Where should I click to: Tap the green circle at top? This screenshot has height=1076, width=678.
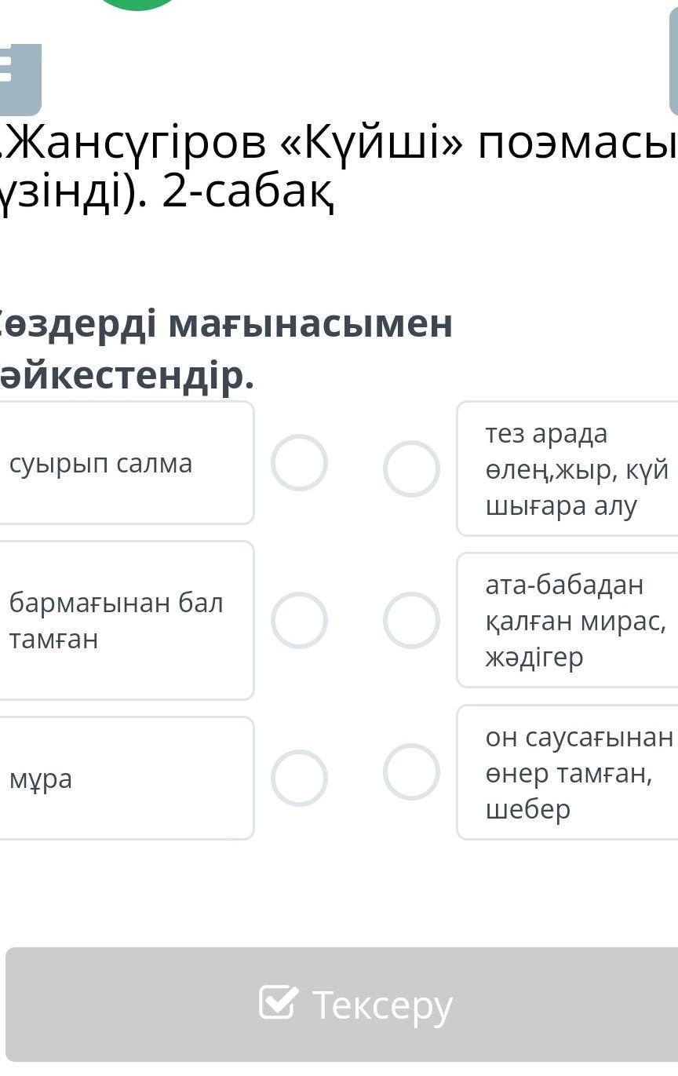coord(138,4)
